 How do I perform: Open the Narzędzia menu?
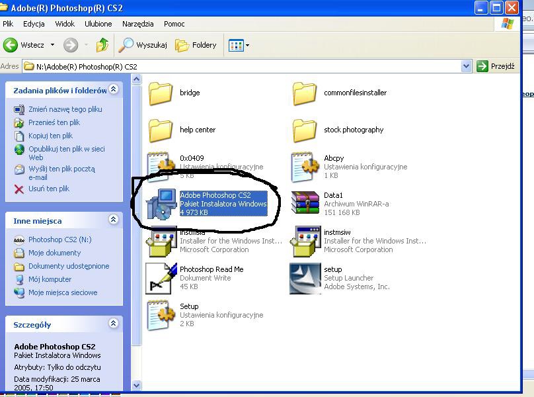(x=138, y=24)
